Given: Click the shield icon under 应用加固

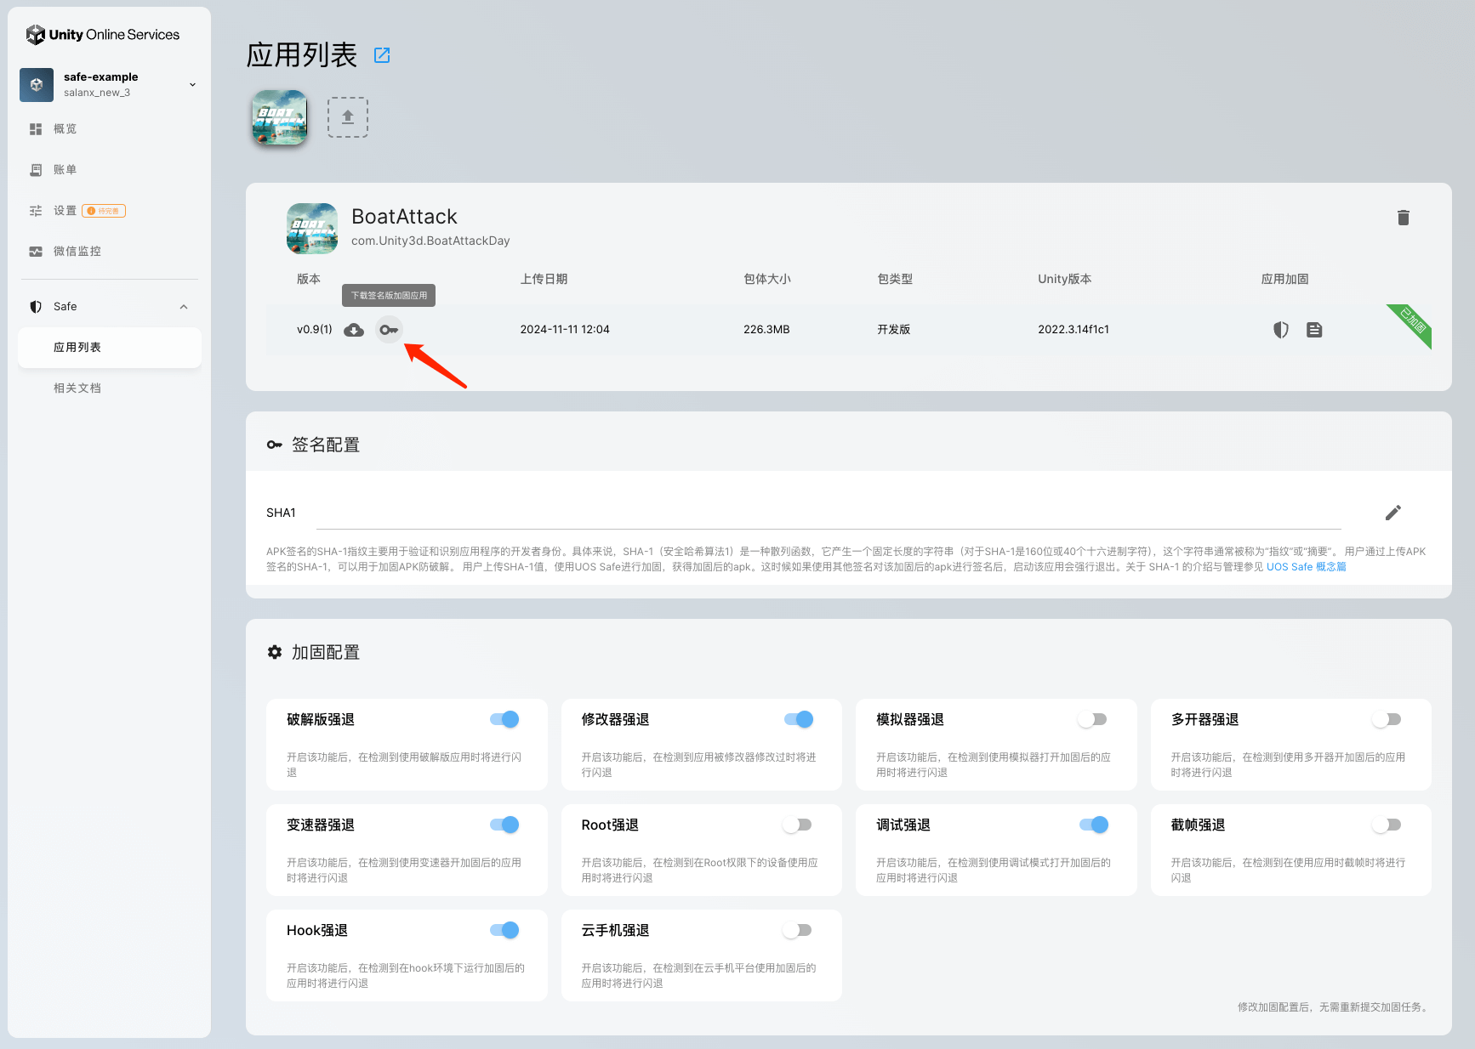Looking at the screenshot, I should (x=1280, y=330).
